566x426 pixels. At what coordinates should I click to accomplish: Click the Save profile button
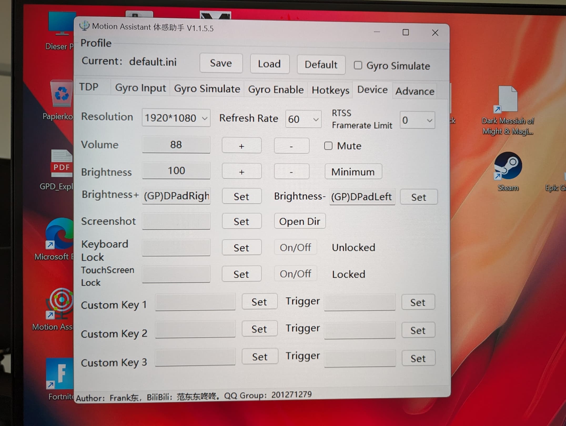(x=221, y=63)
